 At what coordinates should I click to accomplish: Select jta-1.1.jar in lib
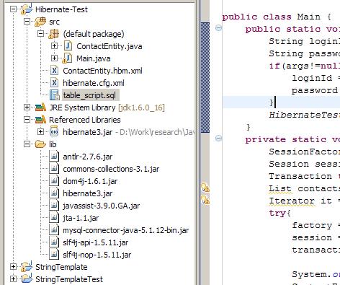click(81, 218)
